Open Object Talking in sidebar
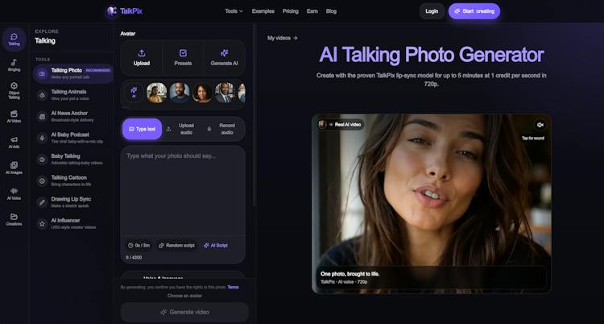 click(x=14, y=90)
